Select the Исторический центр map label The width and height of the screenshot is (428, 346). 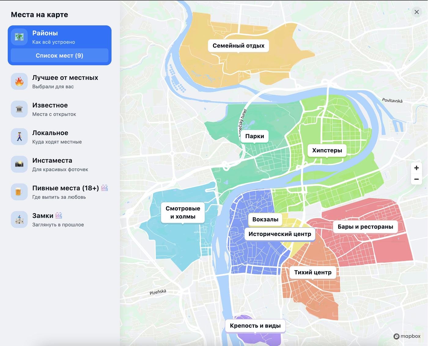pos(280,234)
